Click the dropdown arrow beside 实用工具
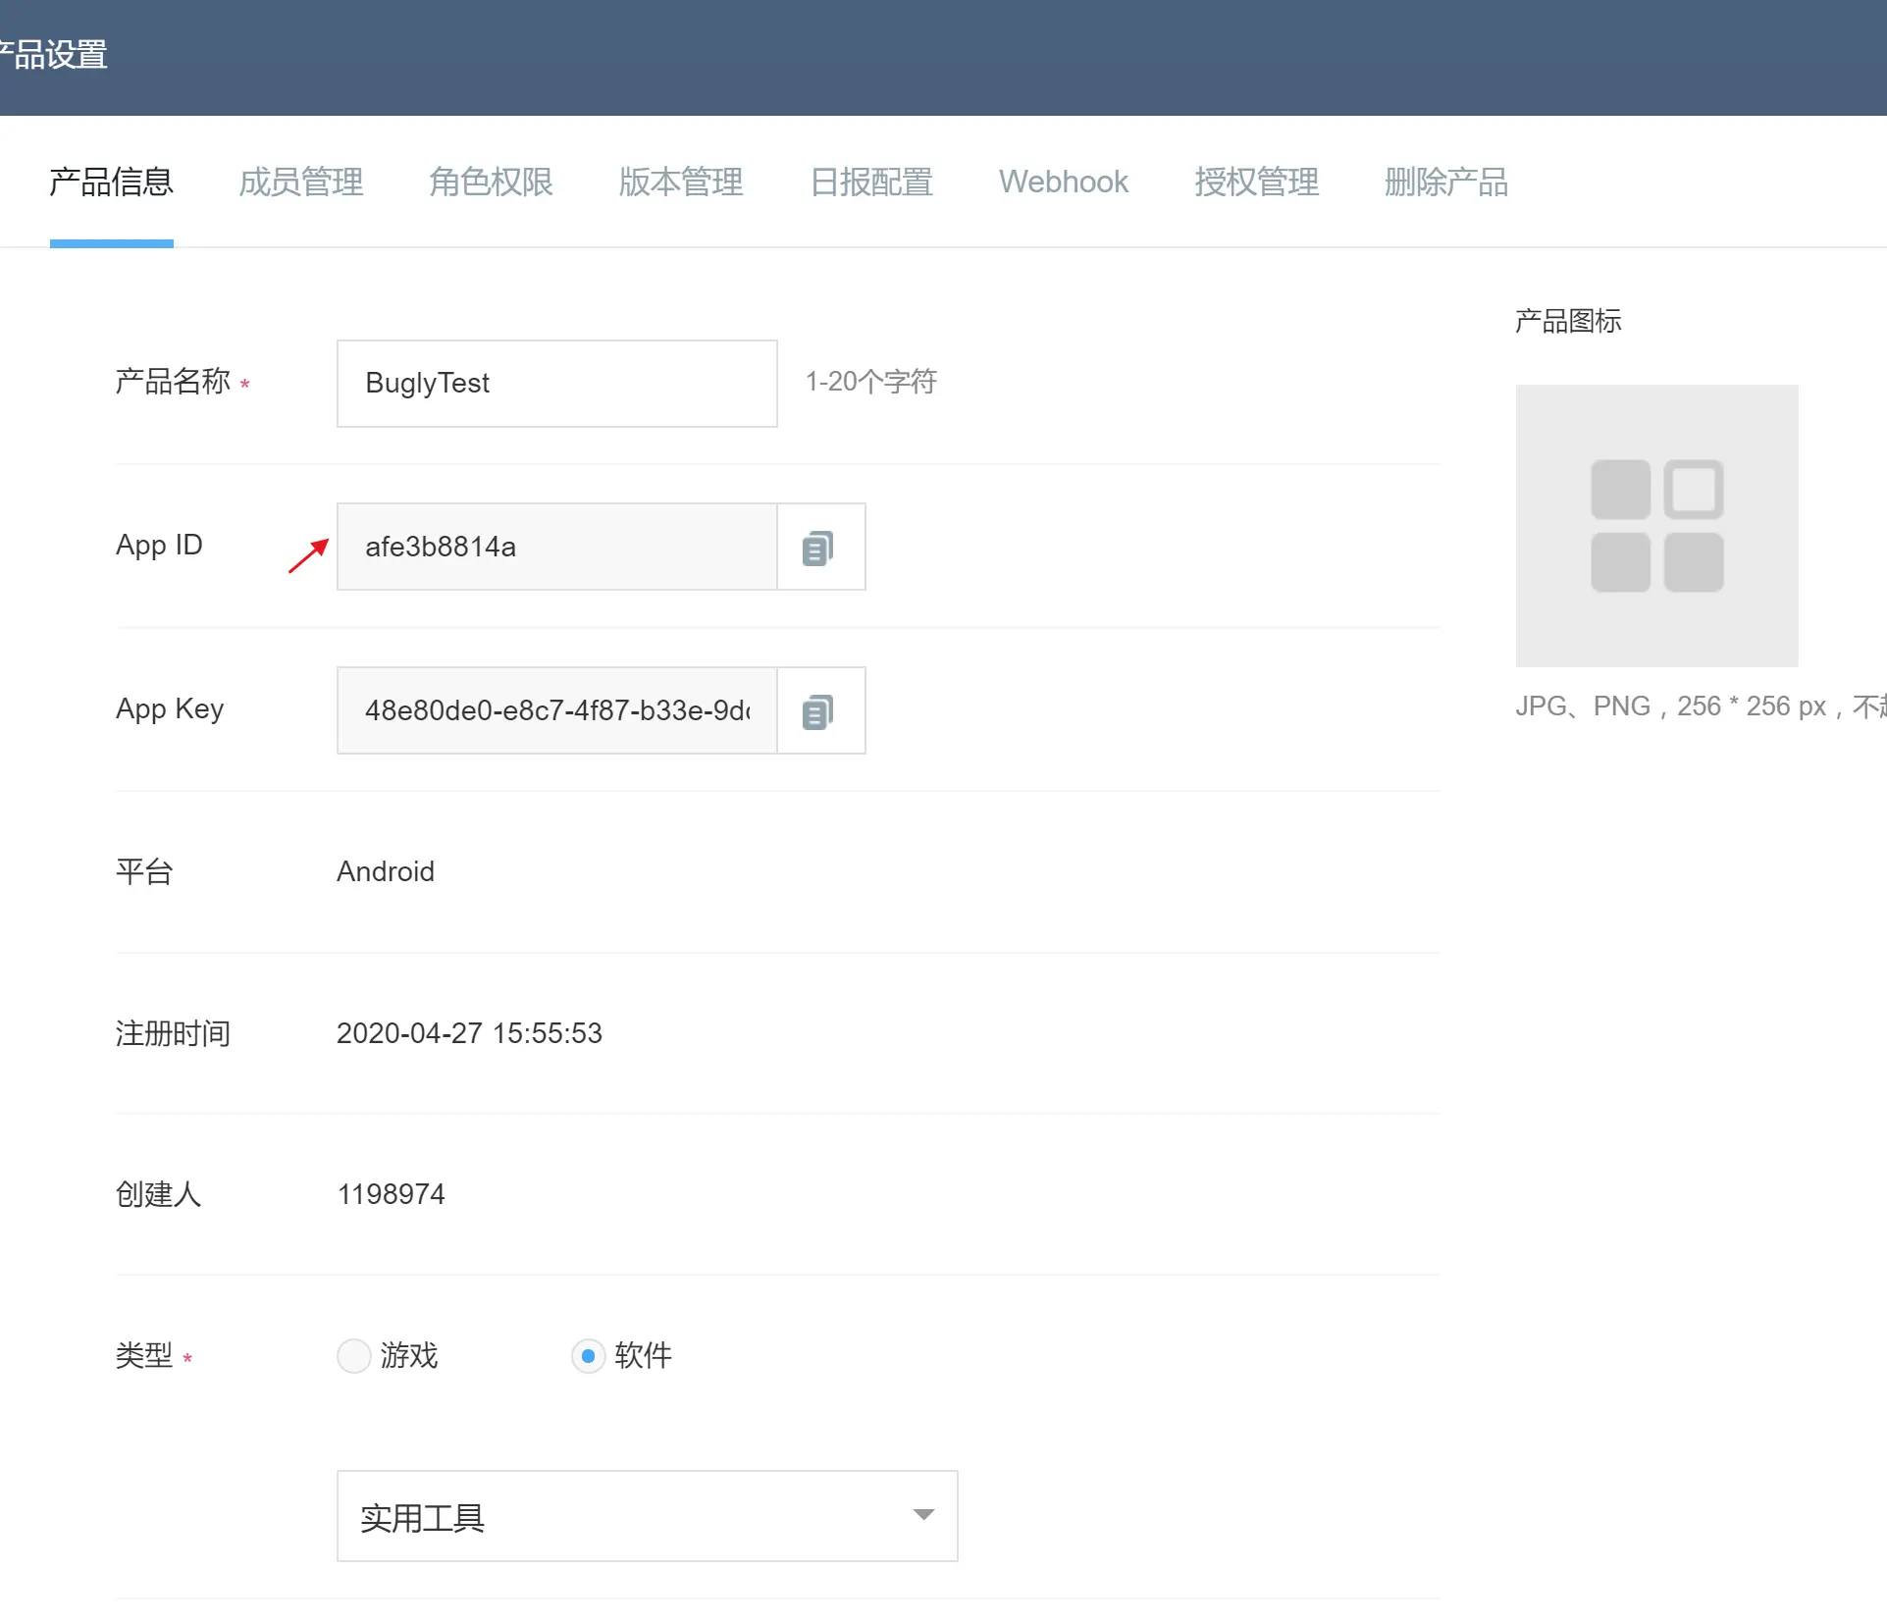This screenshot has height=1623, width=1887. (x=922, y=1515)
